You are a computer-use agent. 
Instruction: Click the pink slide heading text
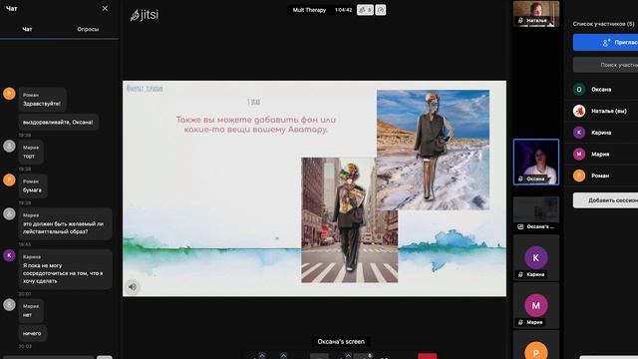pos(256,125)
